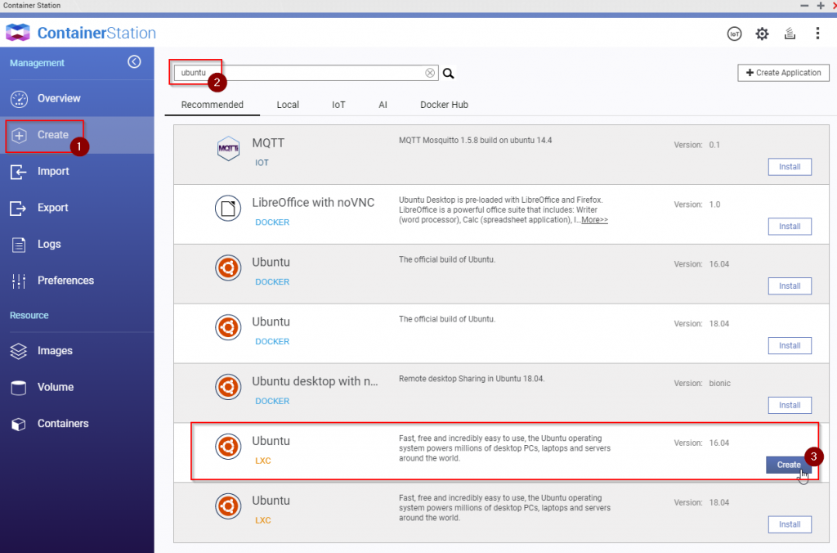Click Create for Ubuntu LXC 16.04
The image size is (837, 553).
point(788,465)
